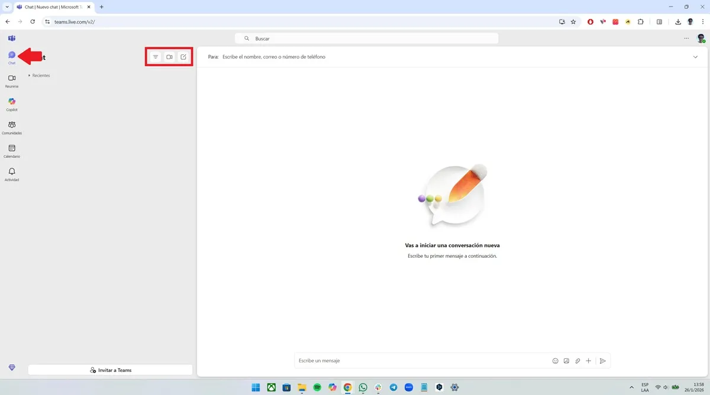Viewport: 710px width, 395px height.
Task: Open the Chat section in Teams sidebar
Action: click(12, 57)
